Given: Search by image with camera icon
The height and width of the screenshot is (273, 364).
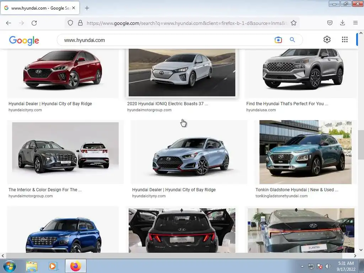Looking at the screenshot, I should click(278, 40).
